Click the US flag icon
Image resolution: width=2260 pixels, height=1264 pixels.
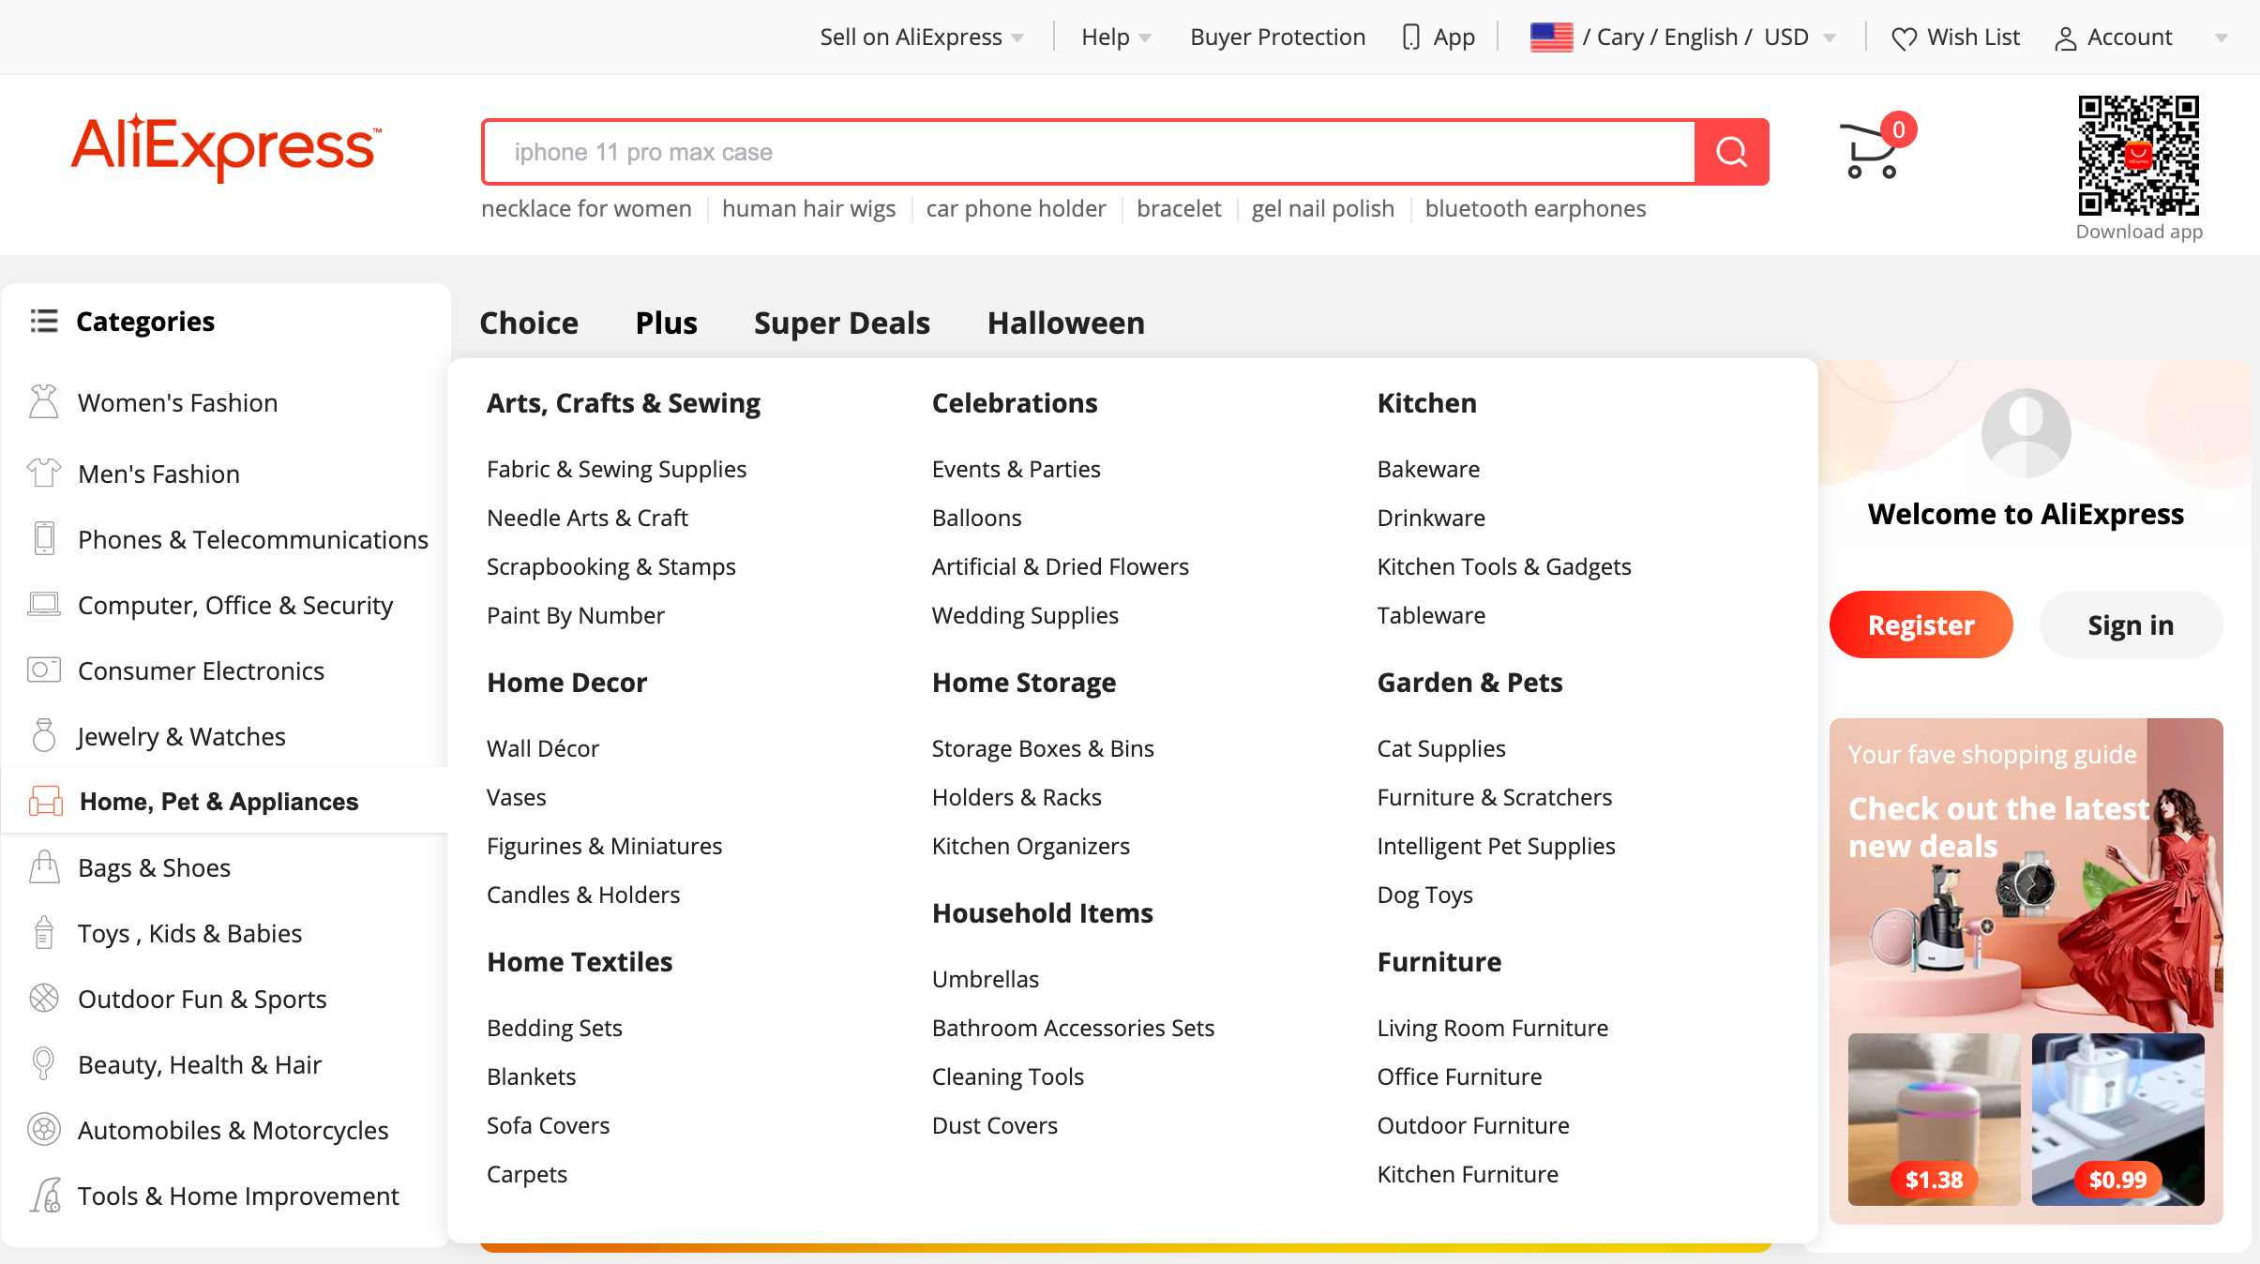click(x=1551, y=38)
